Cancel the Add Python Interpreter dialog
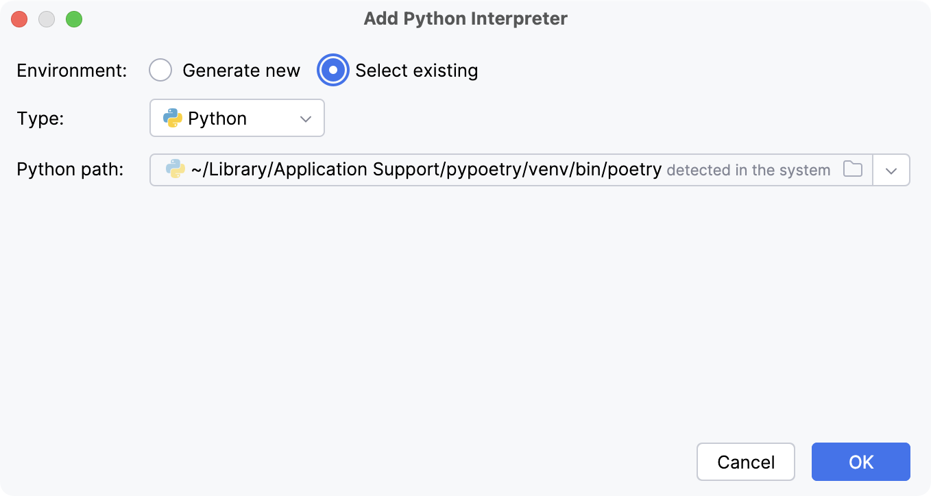931x496 pixels. point(745,462)
